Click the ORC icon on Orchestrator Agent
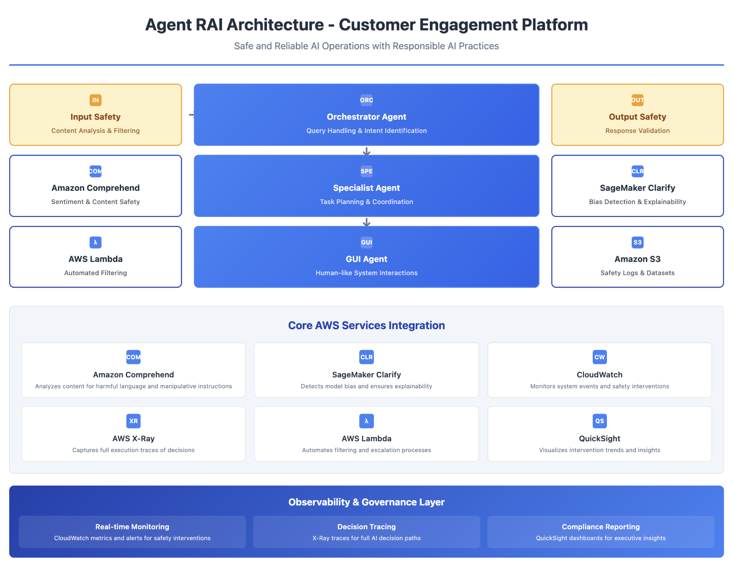Image resolution: width=734 pixels, height=569 pixels. pos(366,100)
